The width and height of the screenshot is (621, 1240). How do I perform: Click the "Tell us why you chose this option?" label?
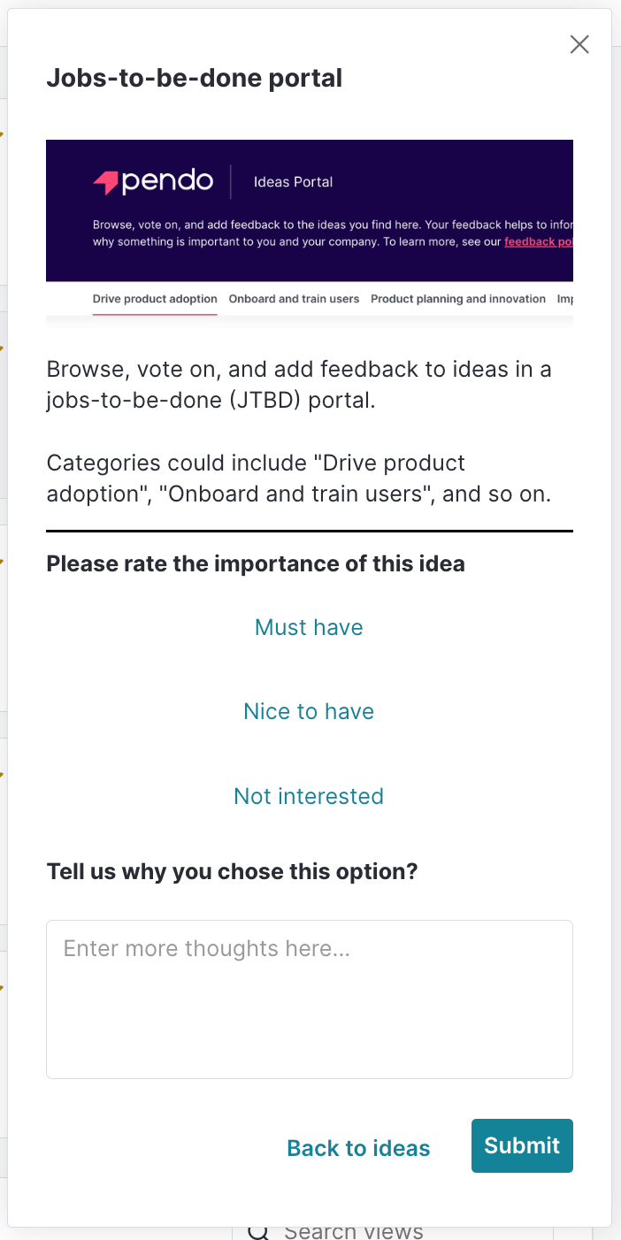click(232, 871)
